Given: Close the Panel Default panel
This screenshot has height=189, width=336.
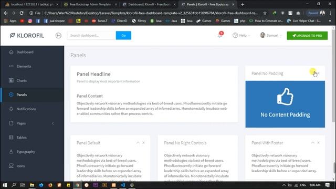Looking at the screenshot, I should [x=143, y=142].
